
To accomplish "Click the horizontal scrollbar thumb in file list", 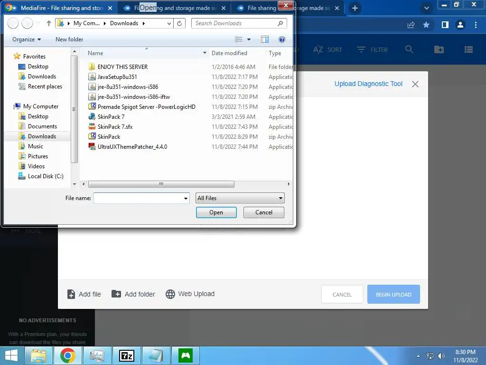I will pyautogui.click(x=161, y=184).
